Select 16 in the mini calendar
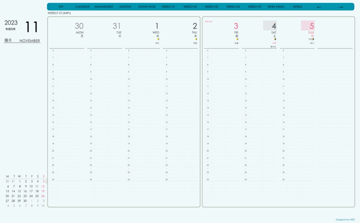This screenshot has width=360, height=223. pyautogui.click(x=25, y=191)
